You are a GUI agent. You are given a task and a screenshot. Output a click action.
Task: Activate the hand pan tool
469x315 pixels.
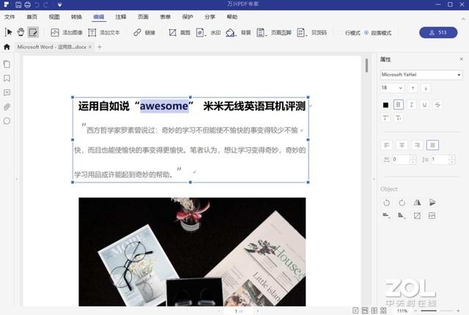click(x=21, y=32)
